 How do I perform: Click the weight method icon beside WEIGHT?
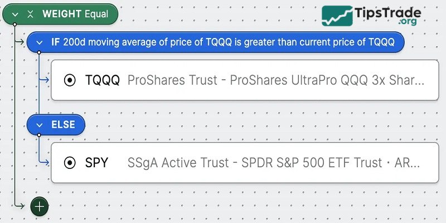30,14
